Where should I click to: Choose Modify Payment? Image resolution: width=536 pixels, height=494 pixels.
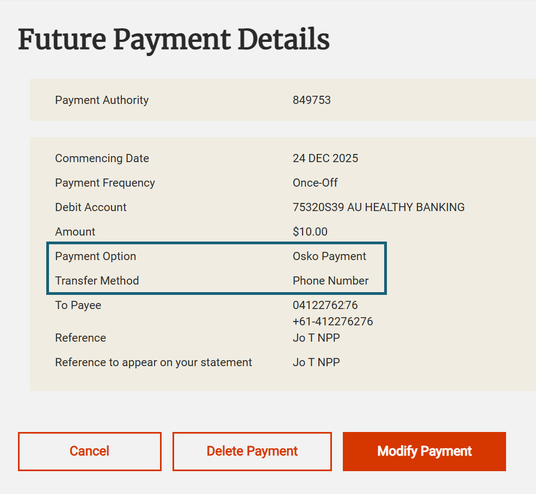424,451
